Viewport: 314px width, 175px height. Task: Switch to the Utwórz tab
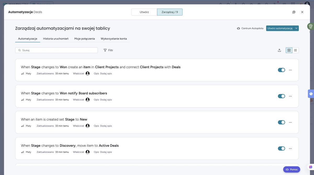point(144,12)
